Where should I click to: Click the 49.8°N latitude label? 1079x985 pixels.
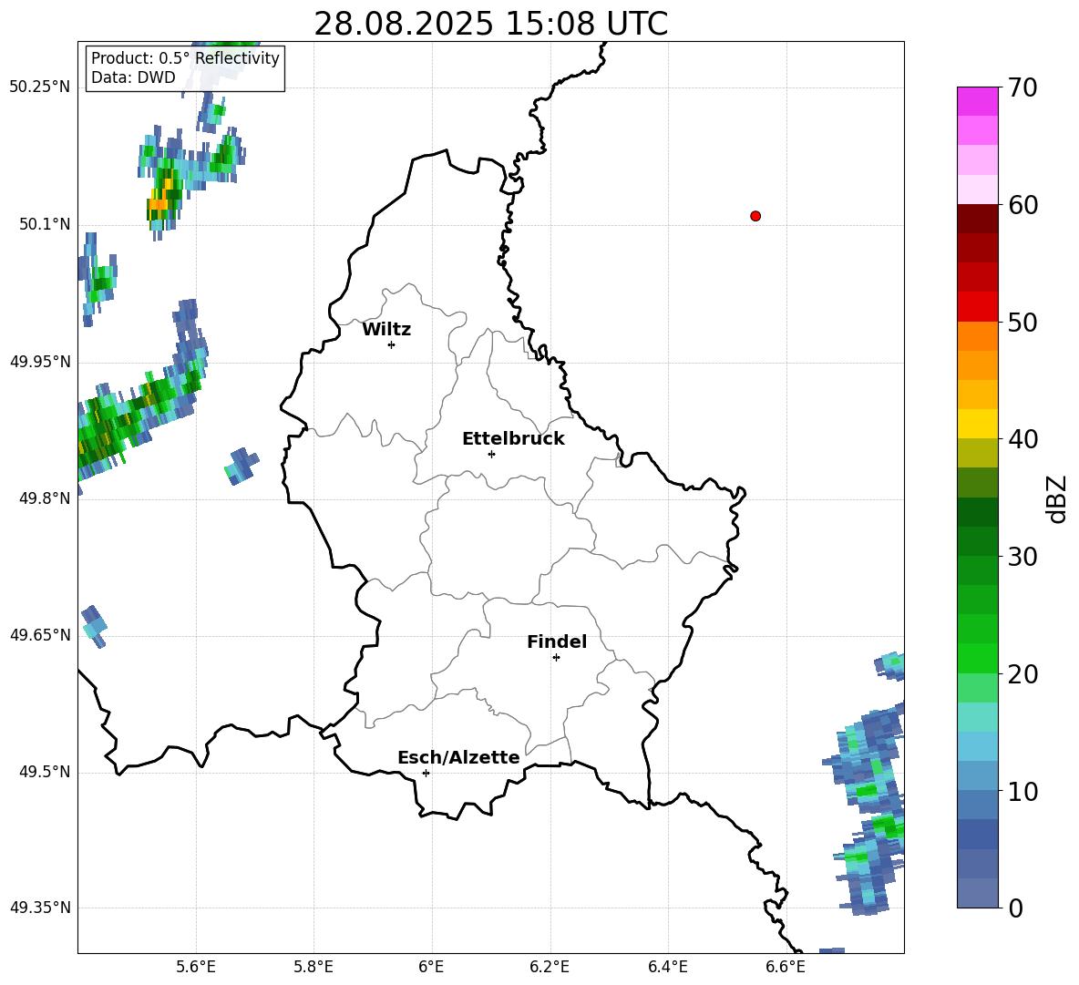click(x=45, y=498)
